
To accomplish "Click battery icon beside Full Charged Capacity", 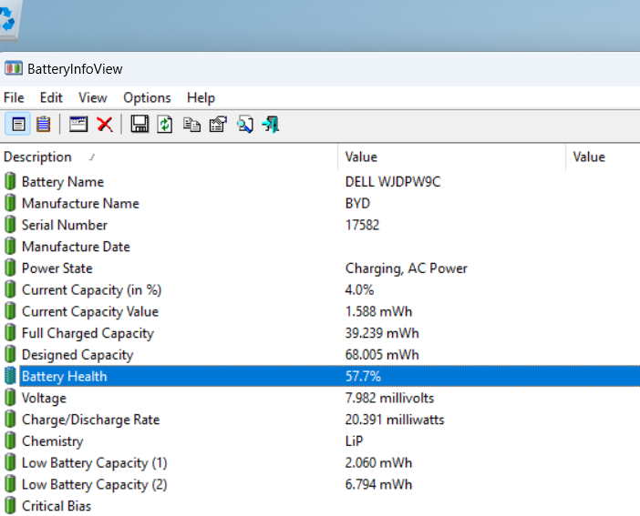I will [10, 332].
